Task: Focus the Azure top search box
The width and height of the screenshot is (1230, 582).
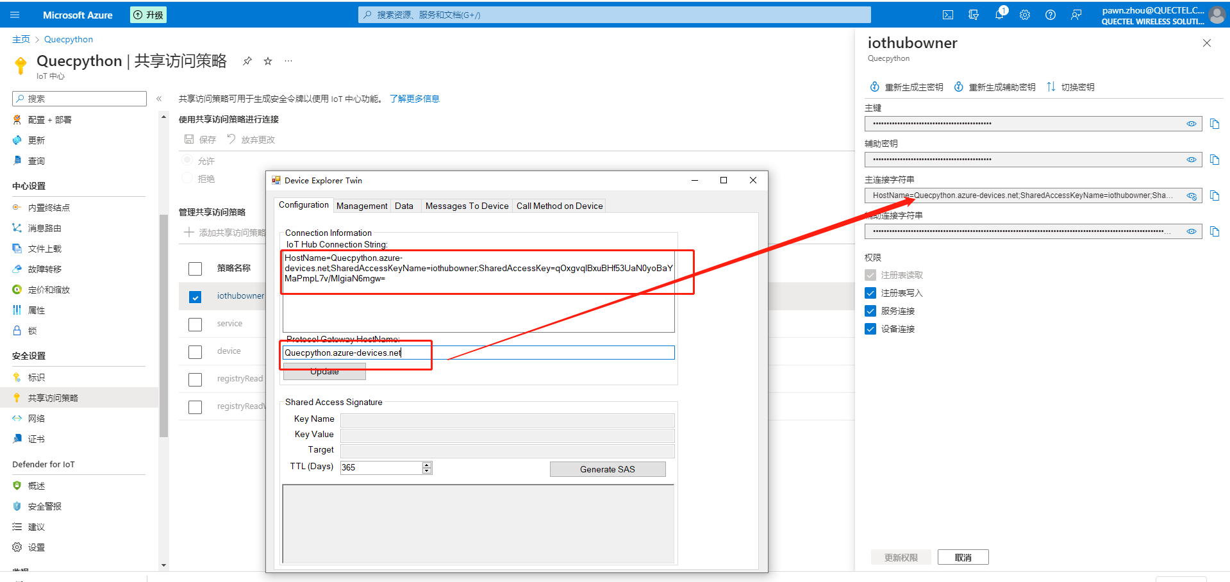Action: pyautogui.click(x=614, y=15)
